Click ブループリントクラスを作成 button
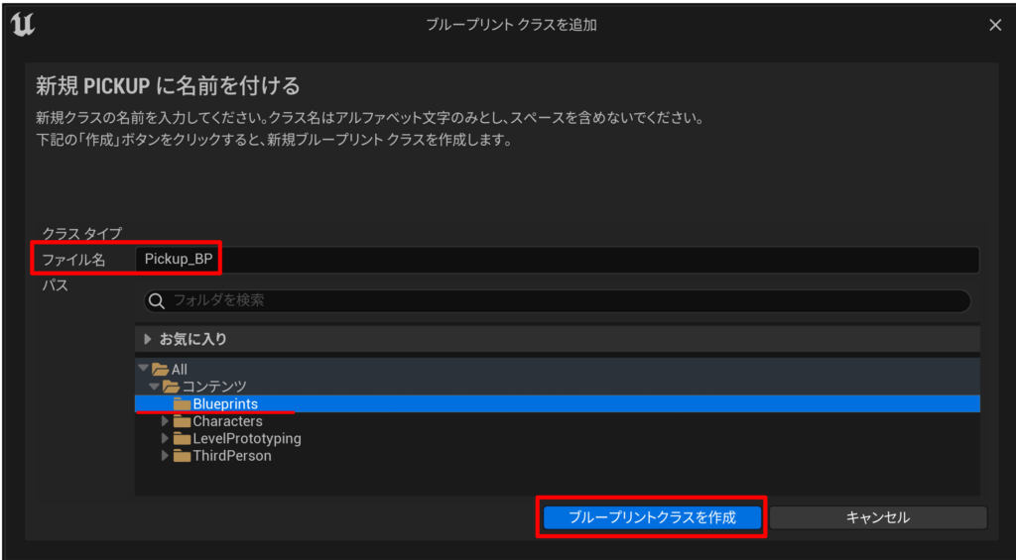Viewport: 1016px width, 560px height. coord(652,517)
